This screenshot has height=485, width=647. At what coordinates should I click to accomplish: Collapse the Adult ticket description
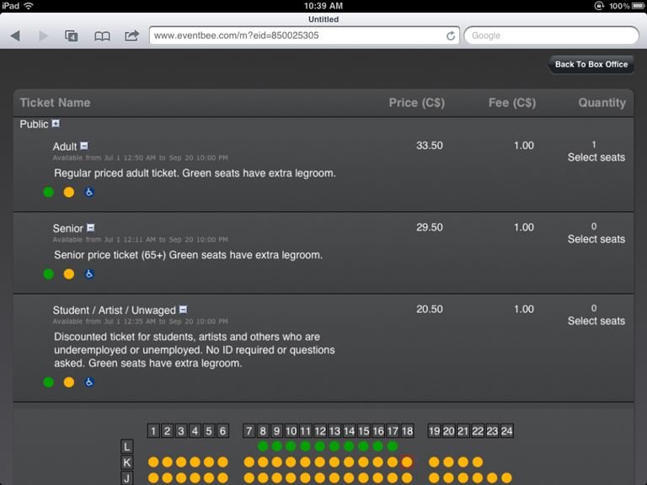(x=84, y=147)
